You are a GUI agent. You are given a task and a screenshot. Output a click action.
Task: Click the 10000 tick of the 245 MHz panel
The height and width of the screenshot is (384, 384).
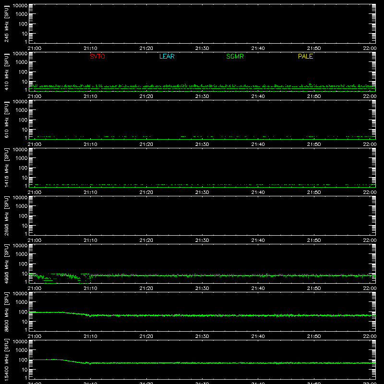[x=20, y=6]
